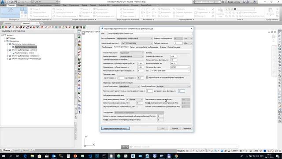The width and height of the screenshot is (282, 159).
Task: Open the pipeline diameter 273 dropdown
Action: pos(188,38)
